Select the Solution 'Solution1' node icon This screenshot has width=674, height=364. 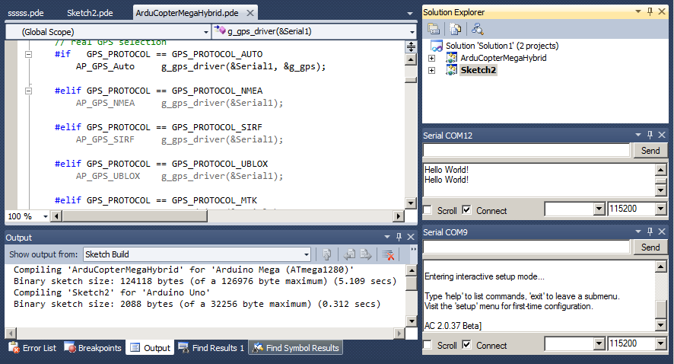point(437,46)
